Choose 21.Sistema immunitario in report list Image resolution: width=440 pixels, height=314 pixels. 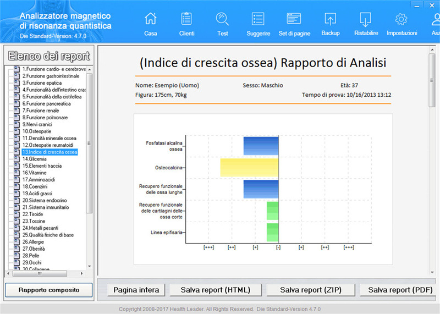pos(45,207)
